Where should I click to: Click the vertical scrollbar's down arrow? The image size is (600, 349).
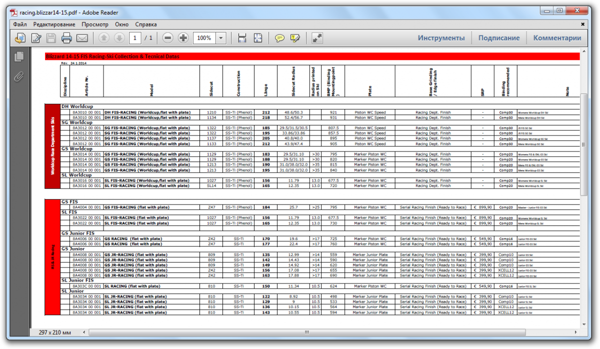pyautogui.click(x=583, y=324)
